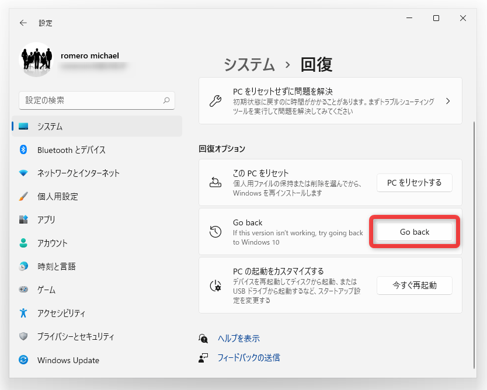The width and height of the screenshot is (487, 390).
Task: Click the paintbrush 個人用設定 icon
Action: click(23, 196)
